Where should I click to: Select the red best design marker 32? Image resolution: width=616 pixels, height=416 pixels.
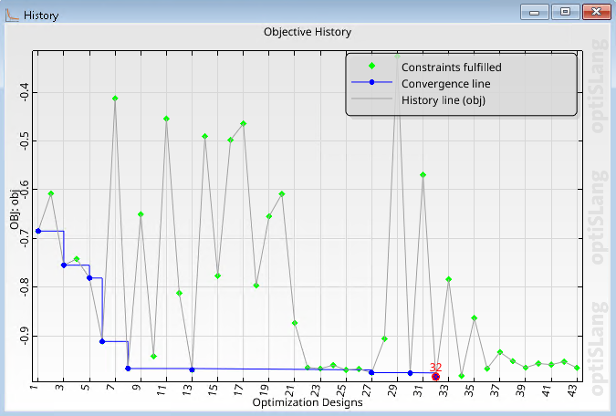[435, 377]
